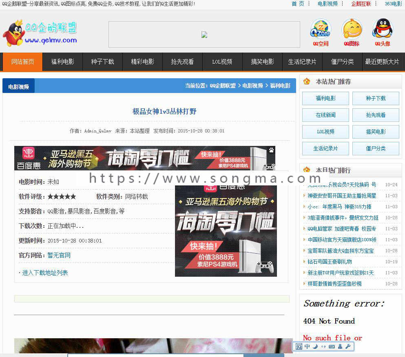The image size is (405, 357).
Task: Click QQ企鹅联盟 in the breadcrumb
Action: (223, 86)
